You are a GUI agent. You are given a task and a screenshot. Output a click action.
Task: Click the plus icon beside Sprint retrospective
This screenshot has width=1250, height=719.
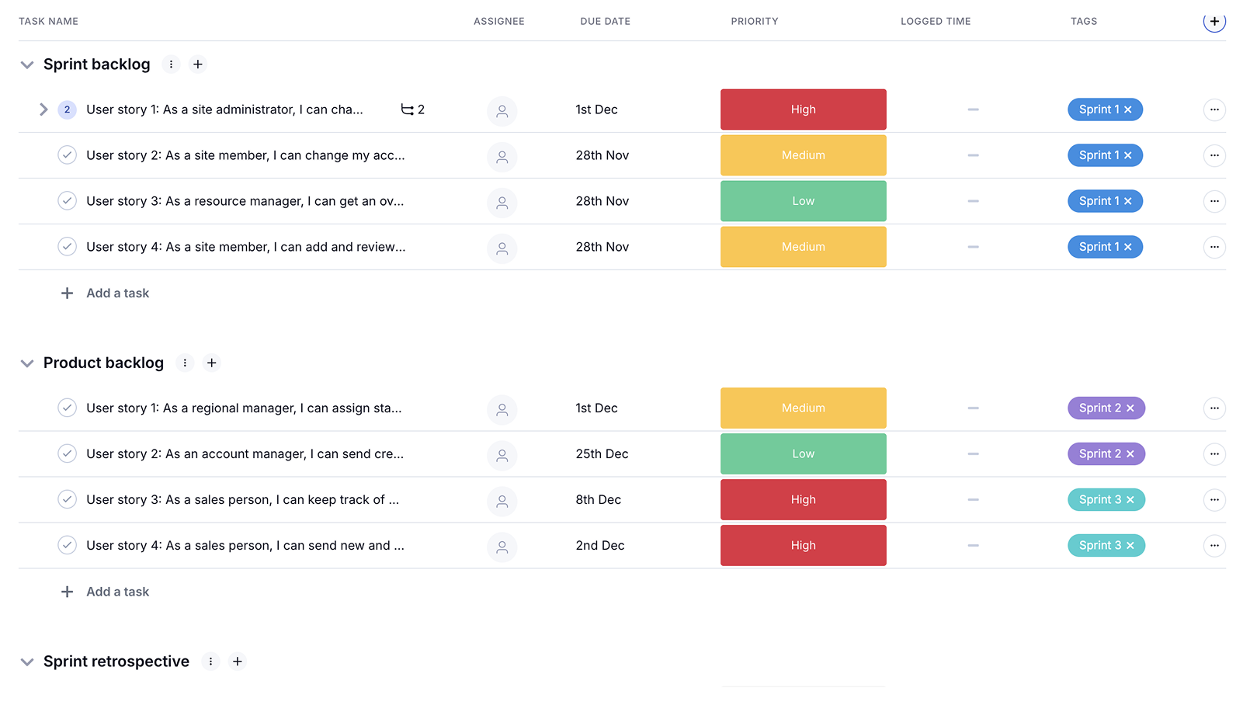click(238, 662)
